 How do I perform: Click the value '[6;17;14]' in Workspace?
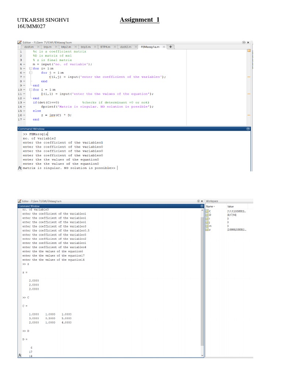coord(232,215)
